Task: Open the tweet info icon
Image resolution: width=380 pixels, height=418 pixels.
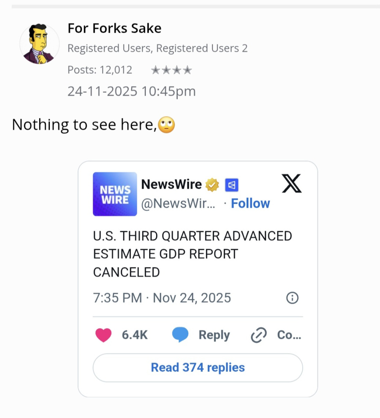Action: 292,298
